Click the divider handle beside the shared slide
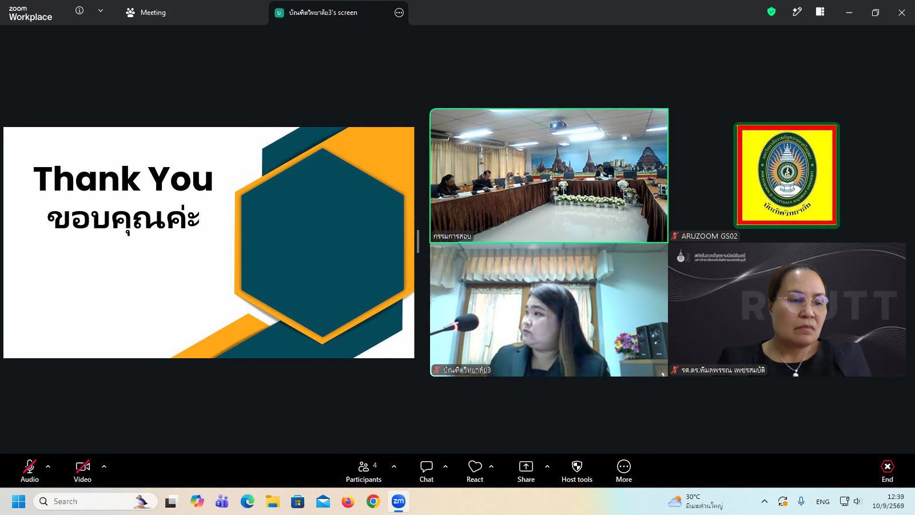The height and width of the screenshot is (515, 915). (418, 241)
